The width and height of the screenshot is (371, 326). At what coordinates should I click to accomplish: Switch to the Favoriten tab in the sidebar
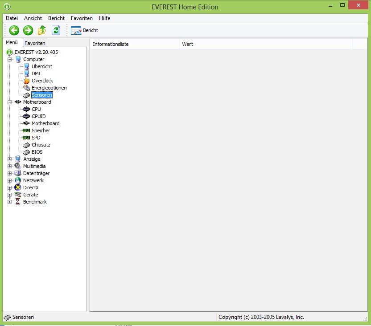[35, 43]
